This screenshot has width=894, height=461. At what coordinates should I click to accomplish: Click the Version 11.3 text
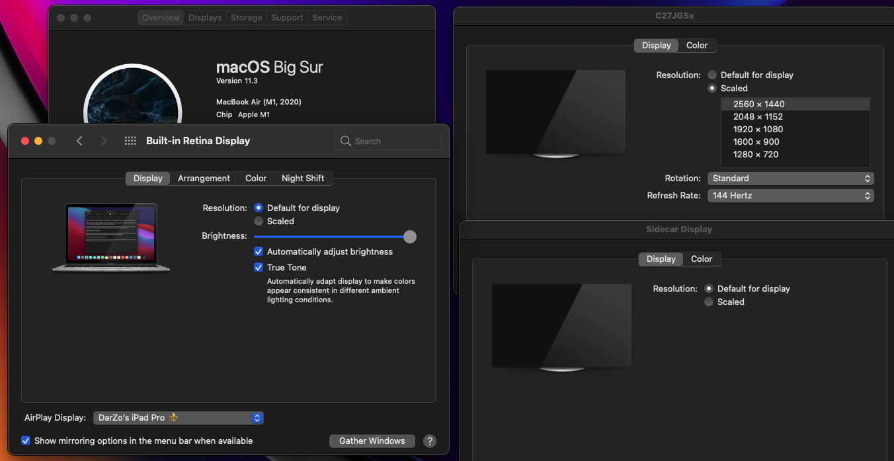[237, 81]
